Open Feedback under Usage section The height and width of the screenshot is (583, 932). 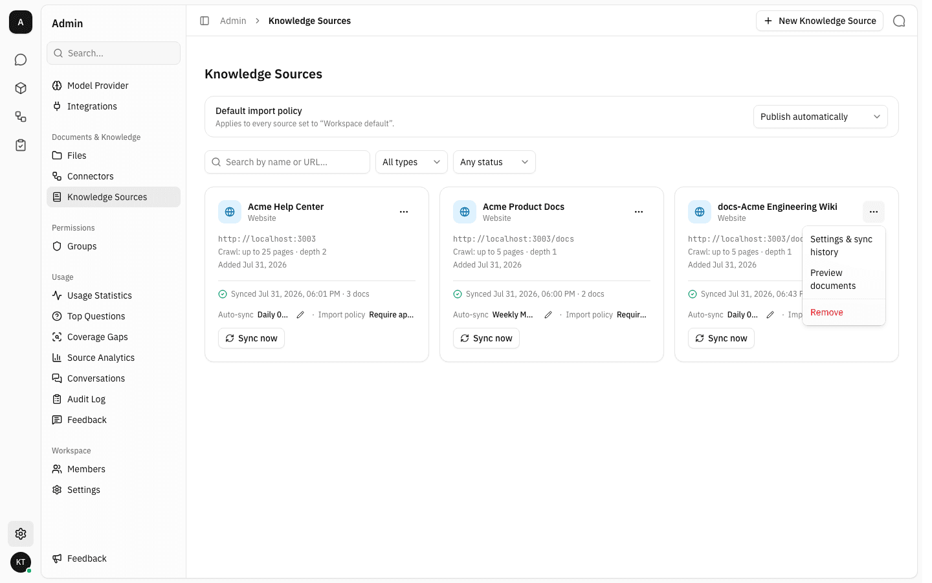[x=113, y=420]
